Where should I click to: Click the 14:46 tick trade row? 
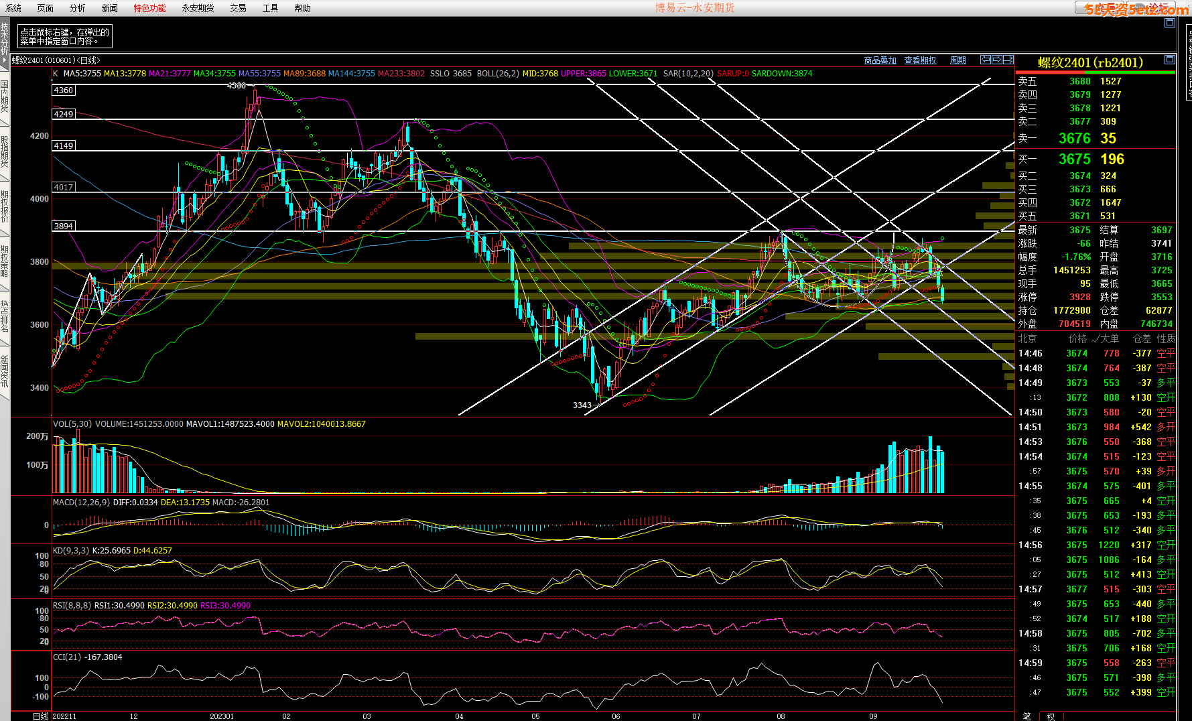tap(1096, 353)
